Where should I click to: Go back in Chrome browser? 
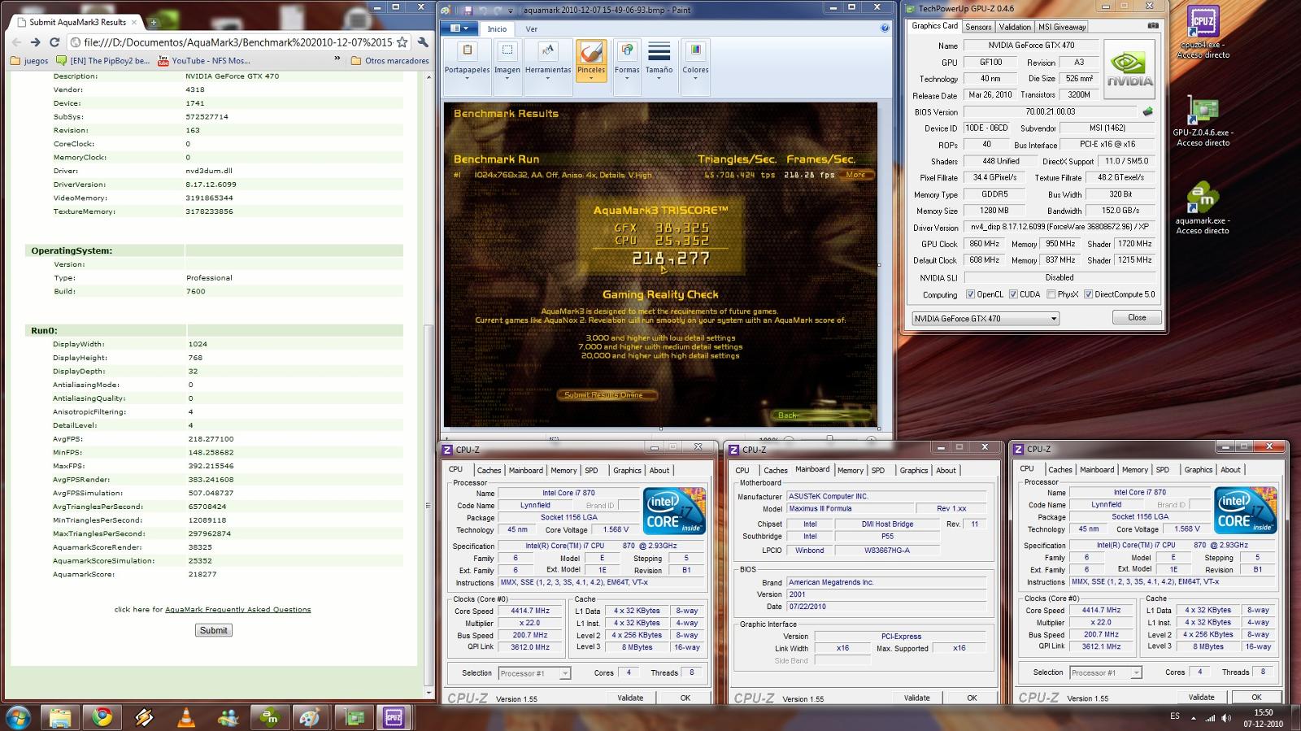(17, 42)
